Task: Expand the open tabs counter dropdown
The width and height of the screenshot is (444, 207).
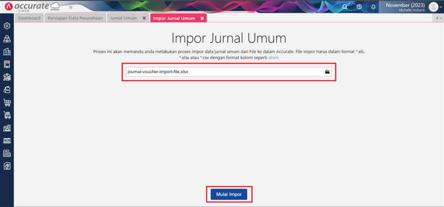Action: (439, 18)
